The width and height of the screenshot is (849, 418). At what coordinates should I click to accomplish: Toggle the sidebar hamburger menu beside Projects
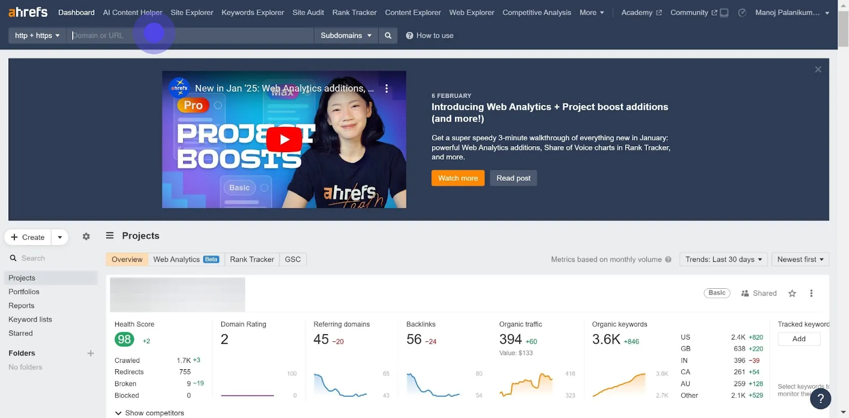point(110,235)
